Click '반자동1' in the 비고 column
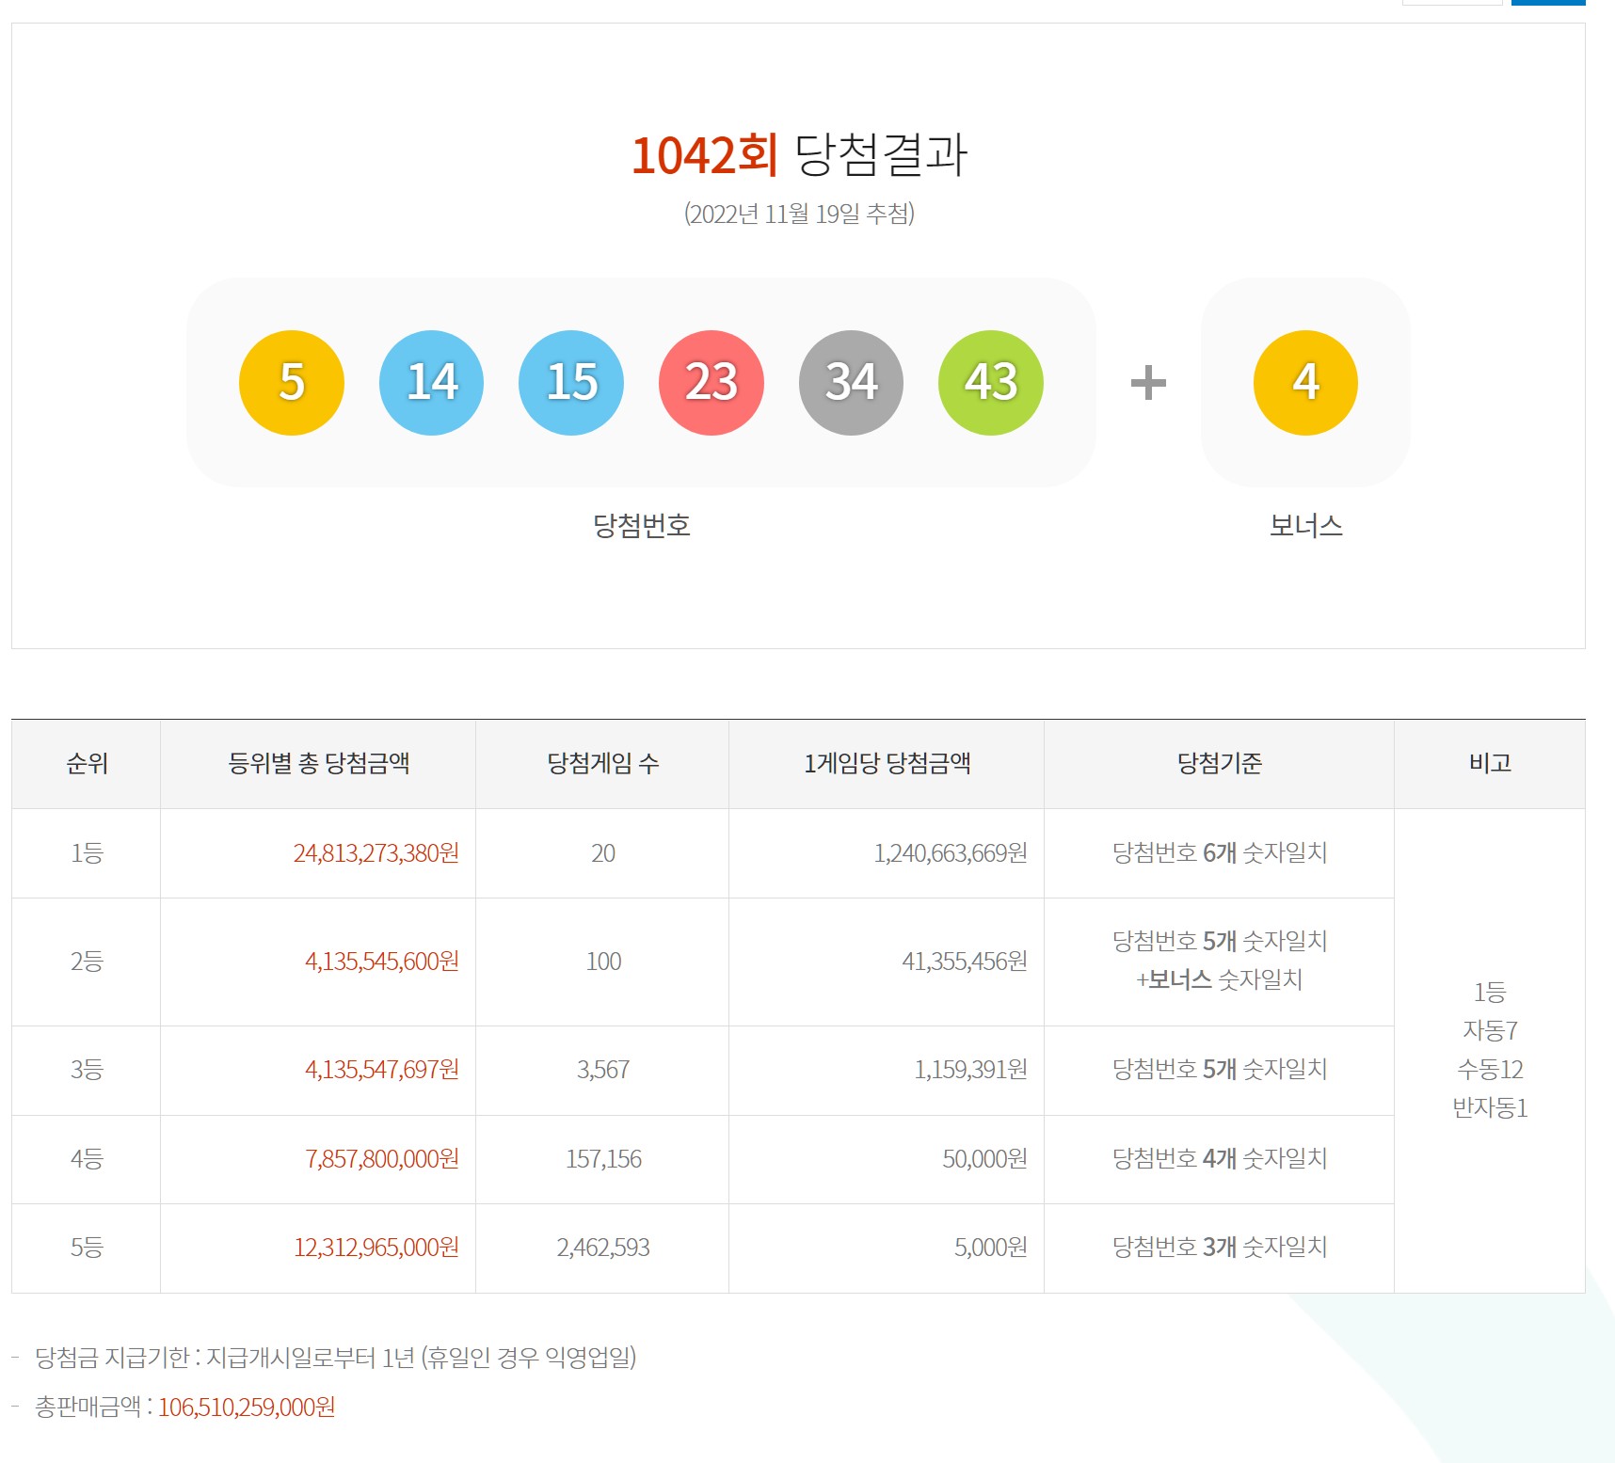Viewport: 1615px width, 1463px height. [1490, 1108]
